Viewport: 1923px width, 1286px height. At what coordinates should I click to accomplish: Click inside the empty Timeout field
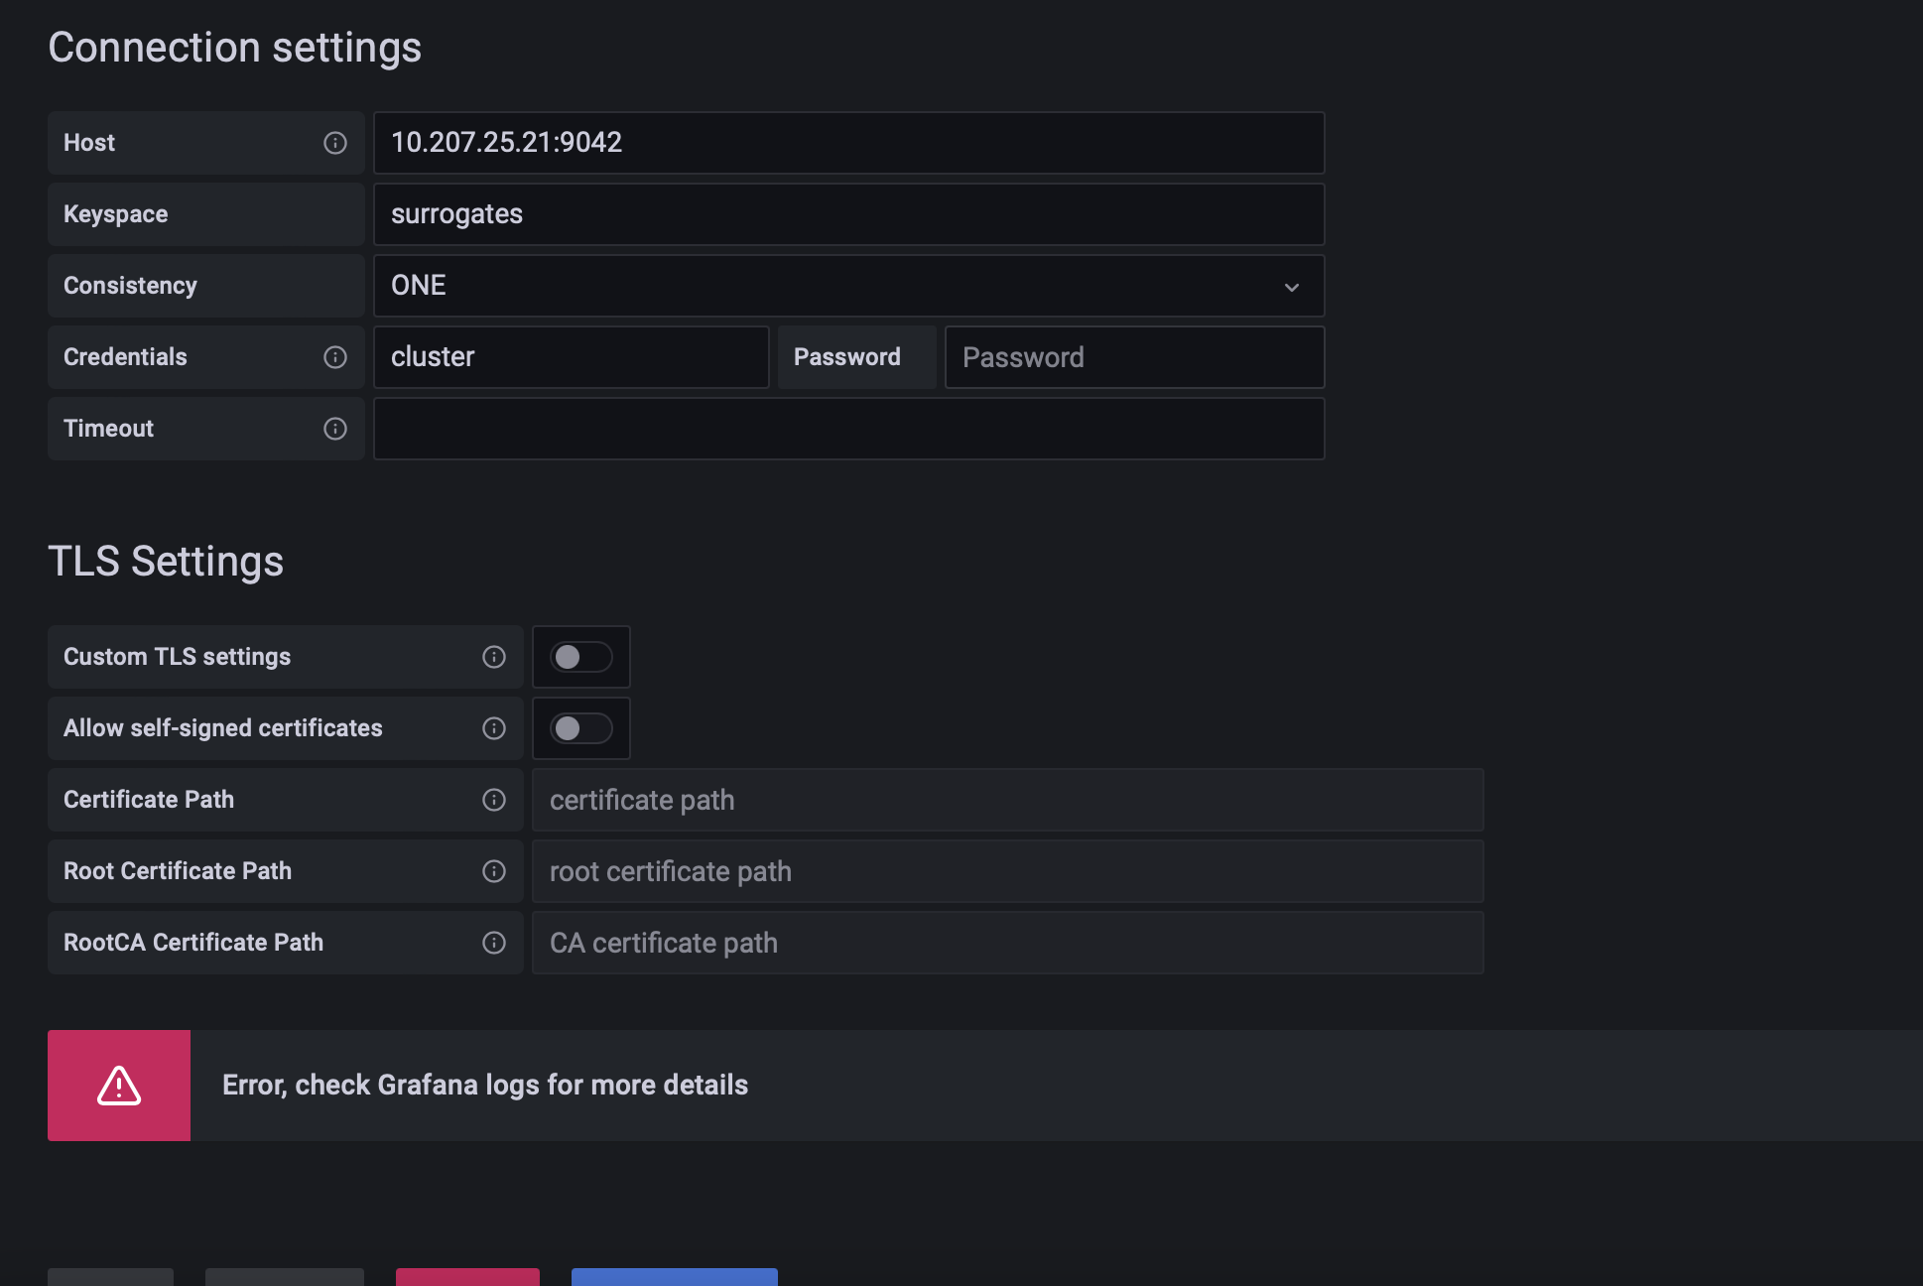(848, 429)
